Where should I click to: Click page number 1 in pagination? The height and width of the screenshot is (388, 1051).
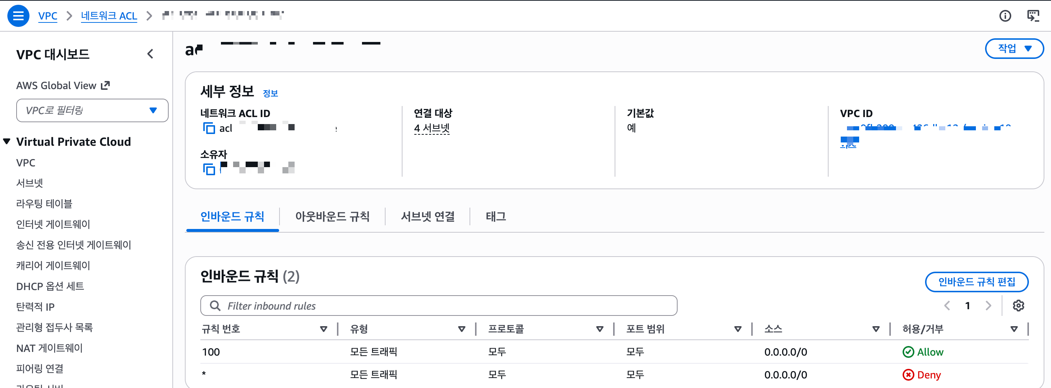967,306
